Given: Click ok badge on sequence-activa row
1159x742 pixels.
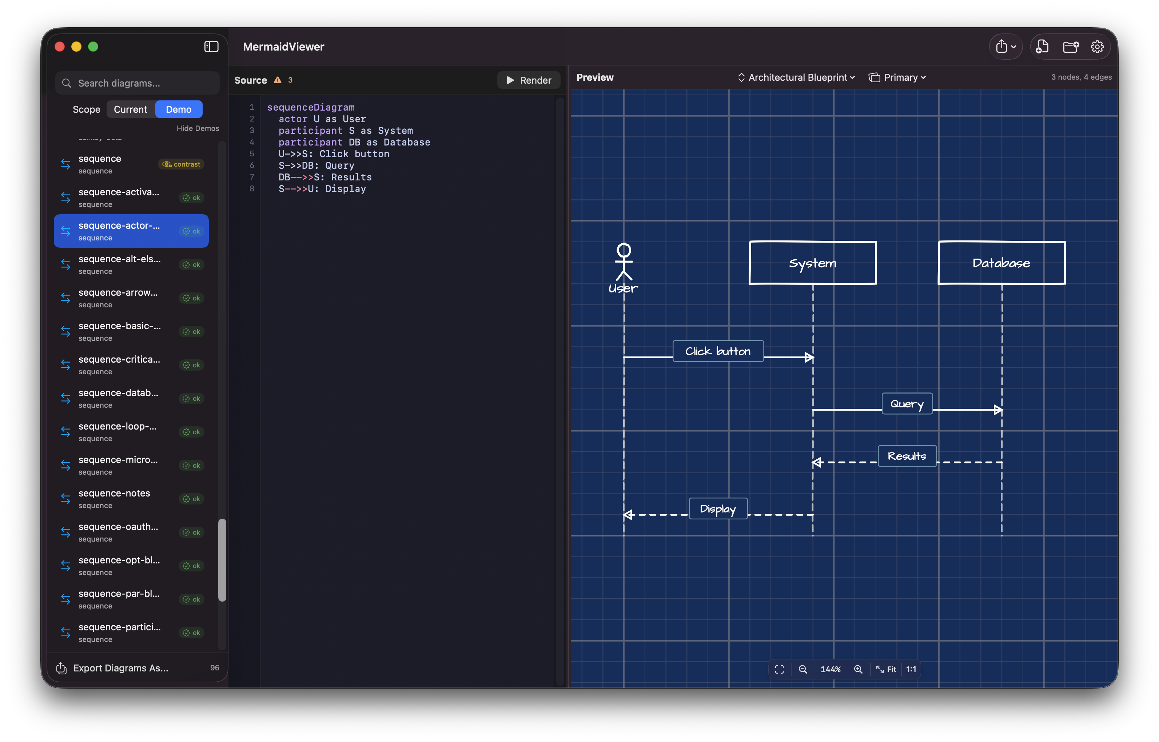Looking at the screenshot, I should 191,198.
